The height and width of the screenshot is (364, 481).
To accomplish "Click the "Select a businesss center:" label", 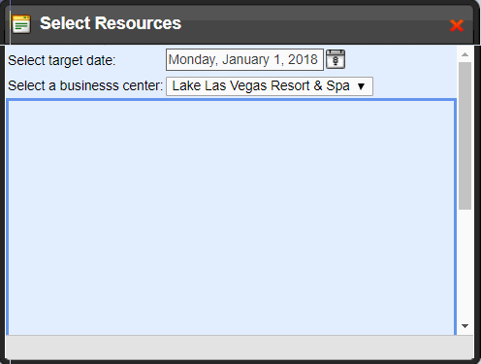I will [x=85, y=85].
